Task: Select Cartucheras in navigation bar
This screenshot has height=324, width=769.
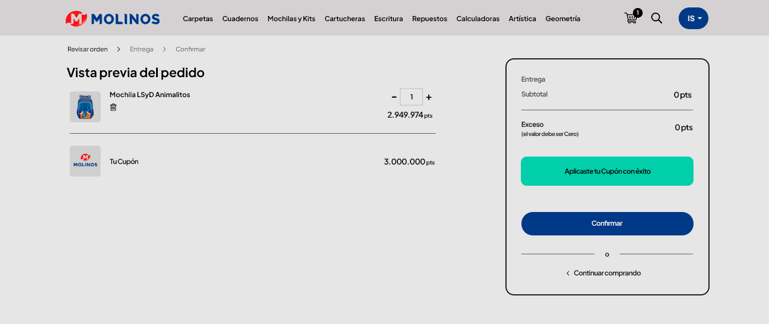Action: point(345,19)
